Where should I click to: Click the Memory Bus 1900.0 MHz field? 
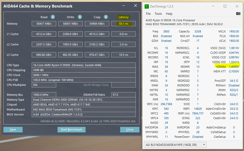44,95
